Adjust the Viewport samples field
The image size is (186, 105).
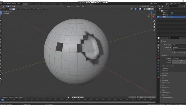pos(179,63)
